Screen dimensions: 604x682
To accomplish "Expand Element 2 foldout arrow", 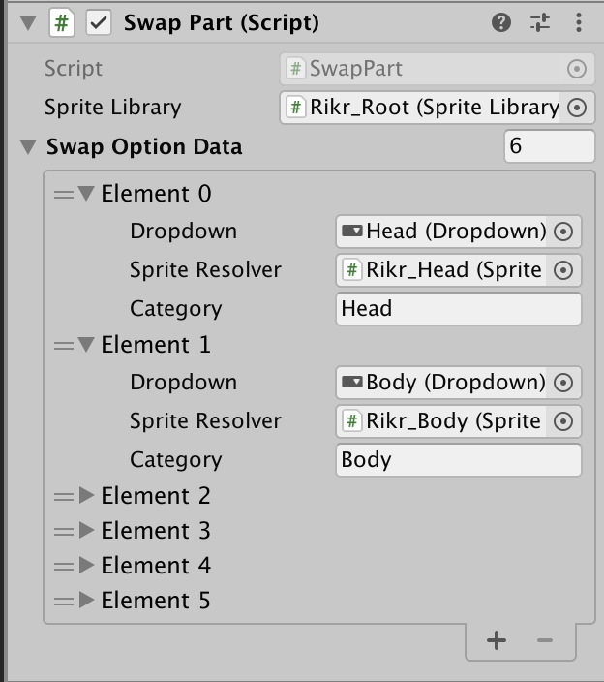I will point(86,496).
